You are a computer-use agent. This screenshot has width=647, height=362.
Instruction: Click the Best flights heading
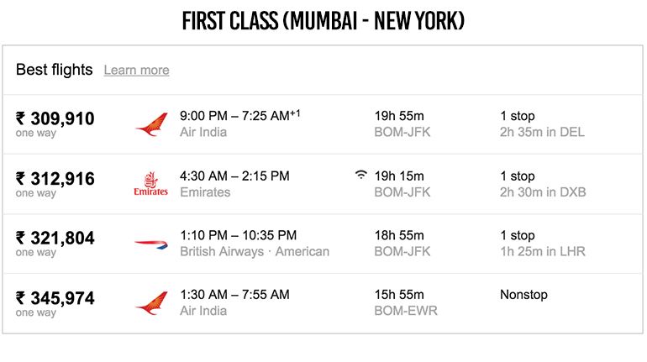(54, 70)
